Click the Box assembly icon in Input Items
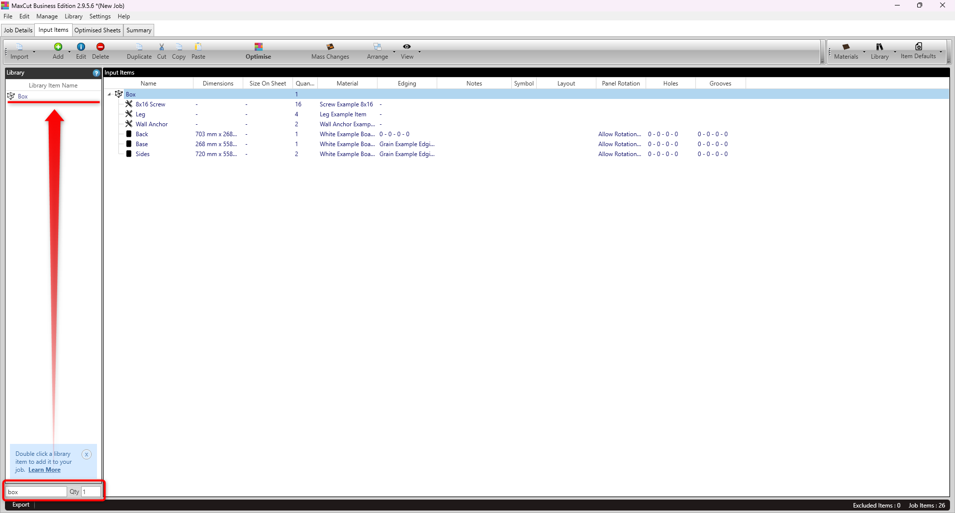Viewport: 955px width, 513px height. [x=118, y=94]
